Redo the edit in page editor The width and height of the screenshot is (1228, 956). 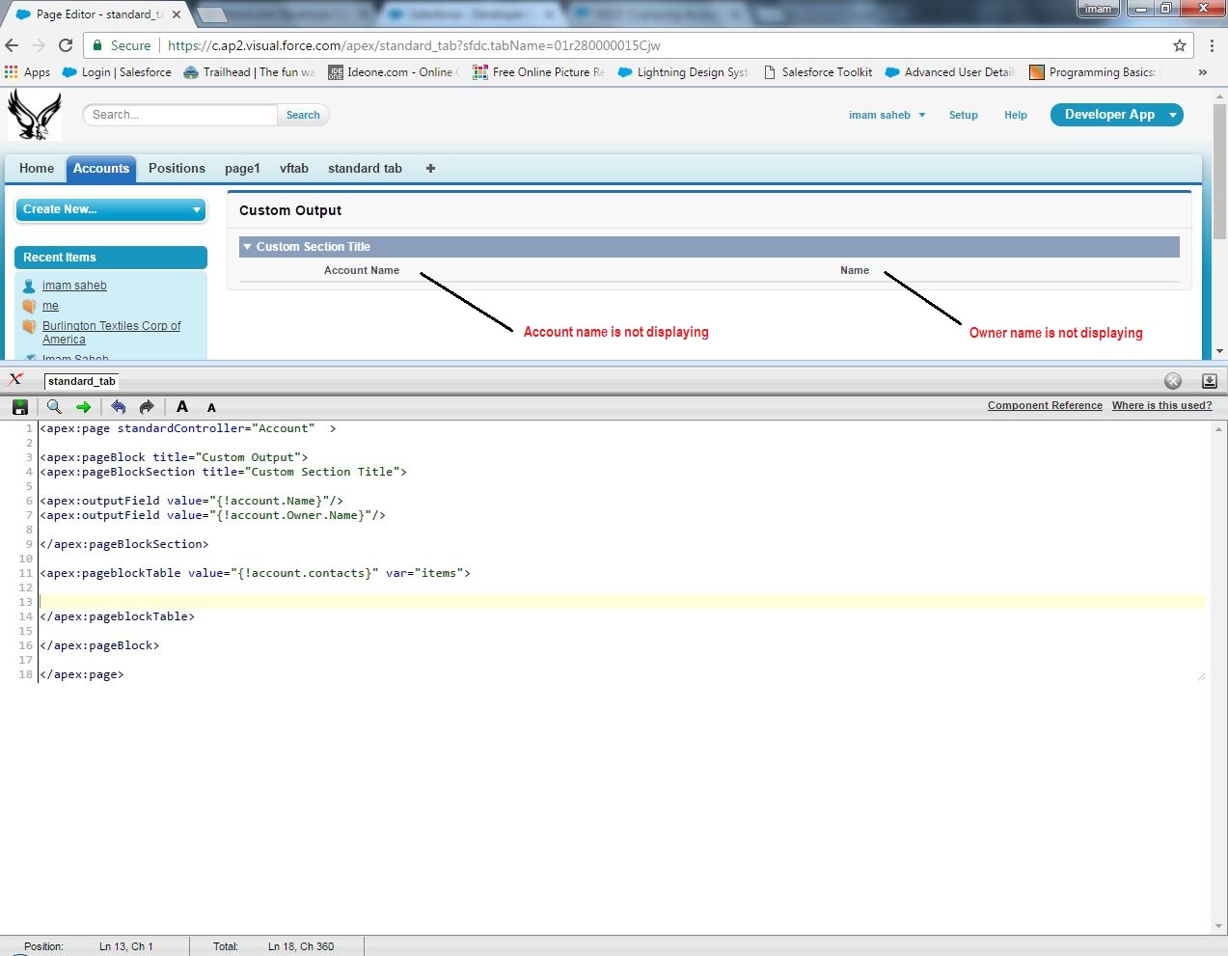[147, 407]
